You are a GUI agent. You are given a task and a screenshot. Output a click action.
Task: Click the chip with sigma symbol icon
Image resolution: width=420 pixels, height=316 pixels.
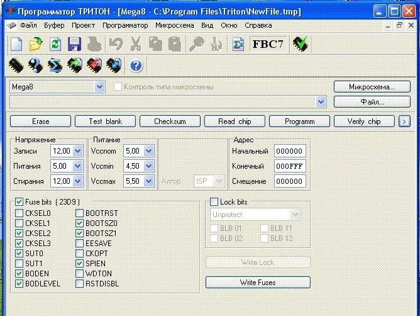[55, 65]
